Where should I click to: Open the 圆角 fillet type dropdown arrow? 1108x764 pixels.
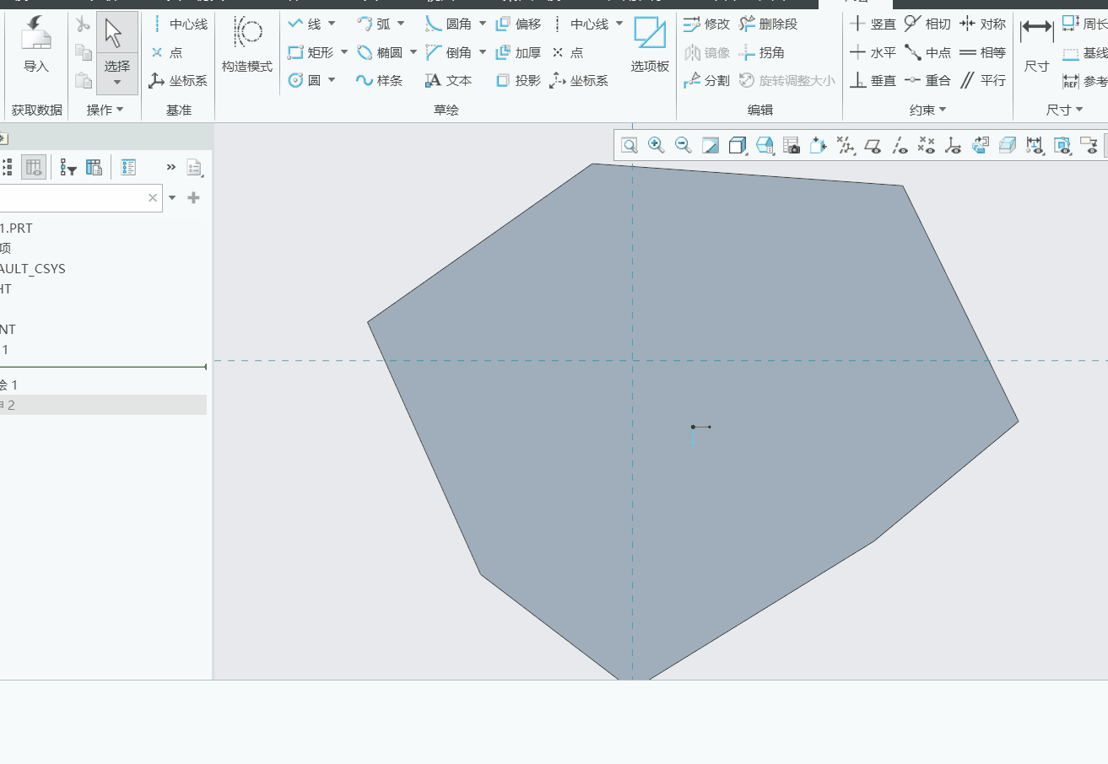click(483, 24)
